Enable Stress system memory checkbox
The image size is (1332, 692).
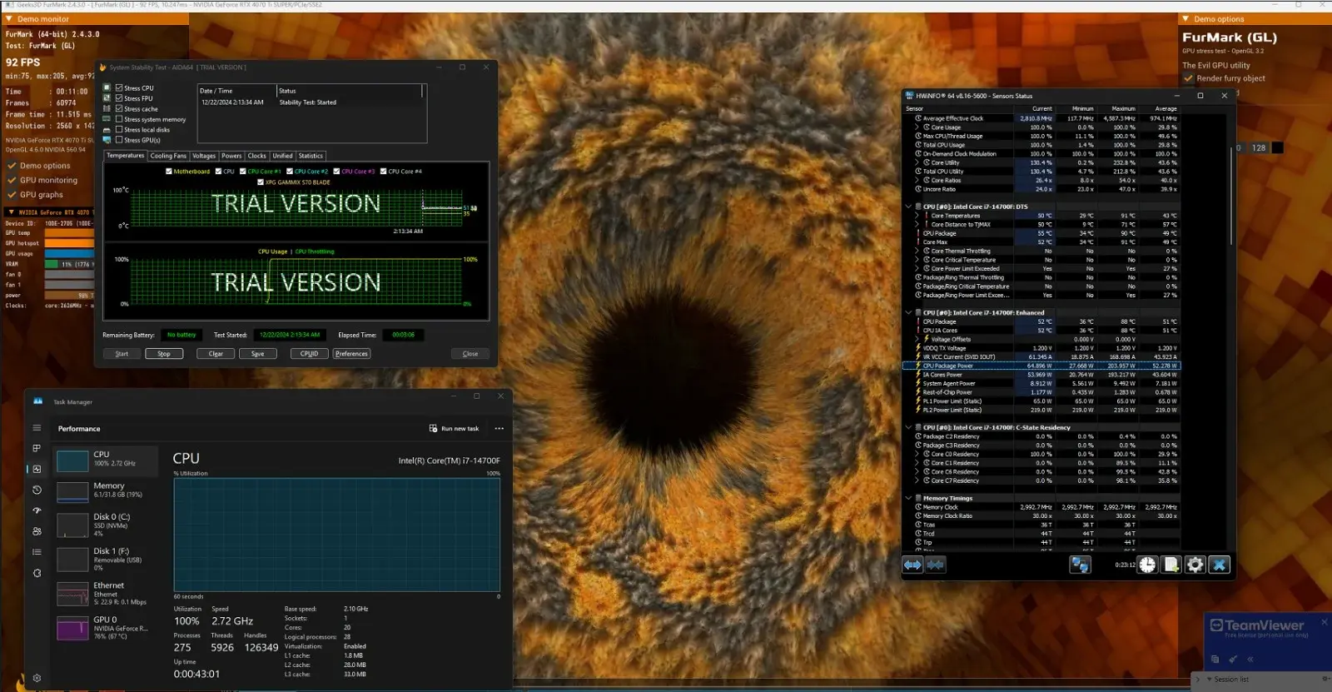click(x=119, y=119)
